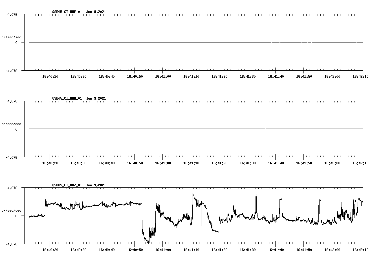Select the 16:41:20 time label on HNN axis

[x=219, y=163]
